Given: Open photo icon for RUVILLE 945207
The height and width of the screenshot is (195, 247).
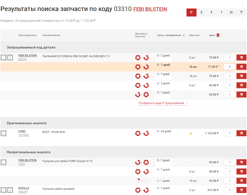Looking at the screenshot, I should (10, 190).
